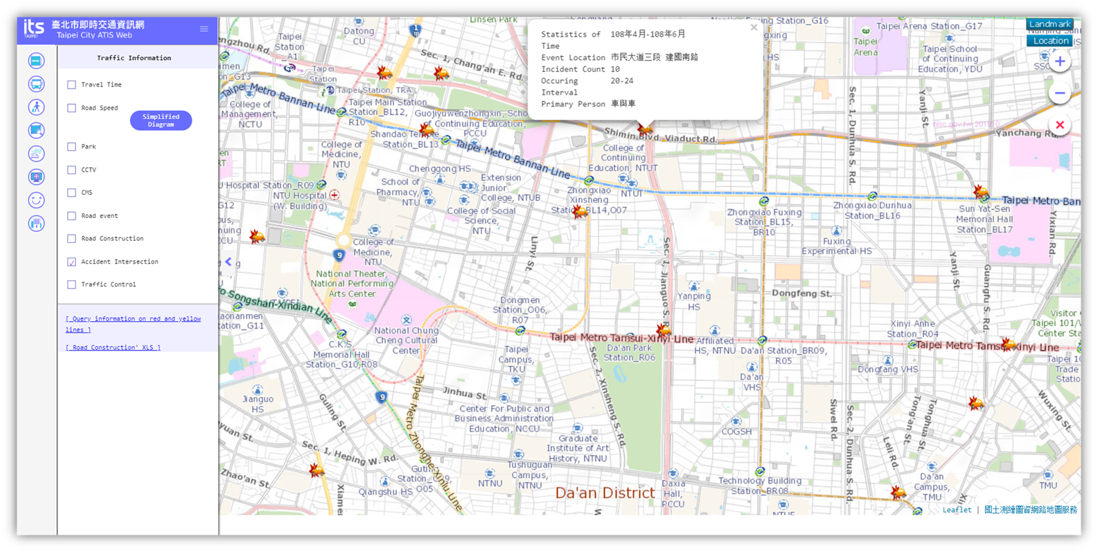This screenshot has width=1098, height=552.
Task: Open the Location dropdown on map
Action: (1051, 41)
